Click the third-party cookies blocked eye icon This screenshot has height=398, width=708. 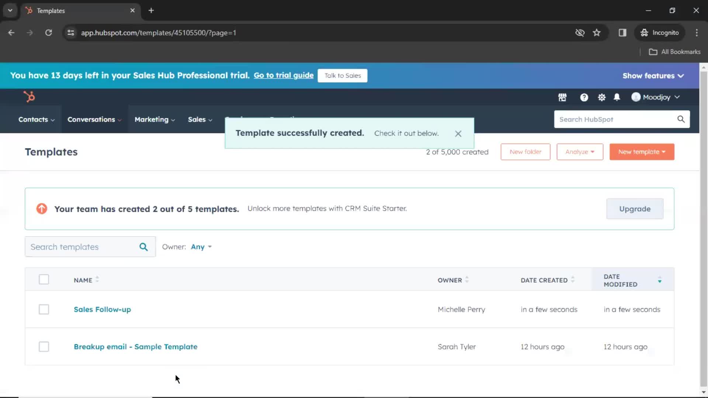[580, 33]
